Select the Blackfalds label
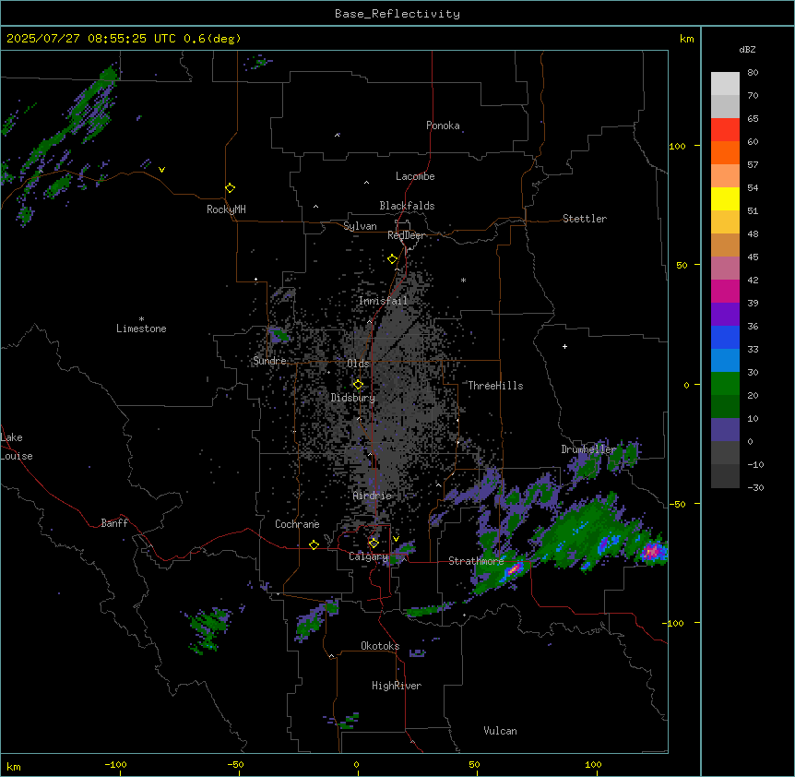The height and width of the screenshot is (777, 795). pos(407,206)
